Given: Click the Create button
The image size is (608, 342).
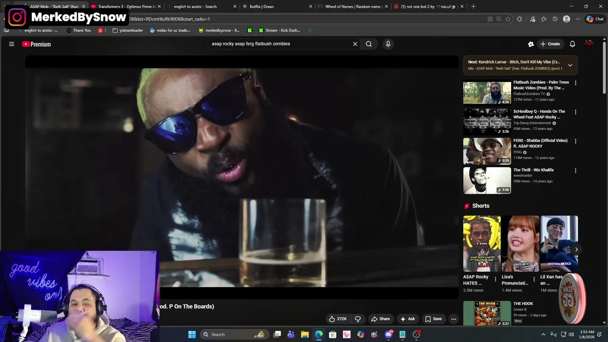Looking at the screenshot, I should pyautogui.click(x=550, y=44).
